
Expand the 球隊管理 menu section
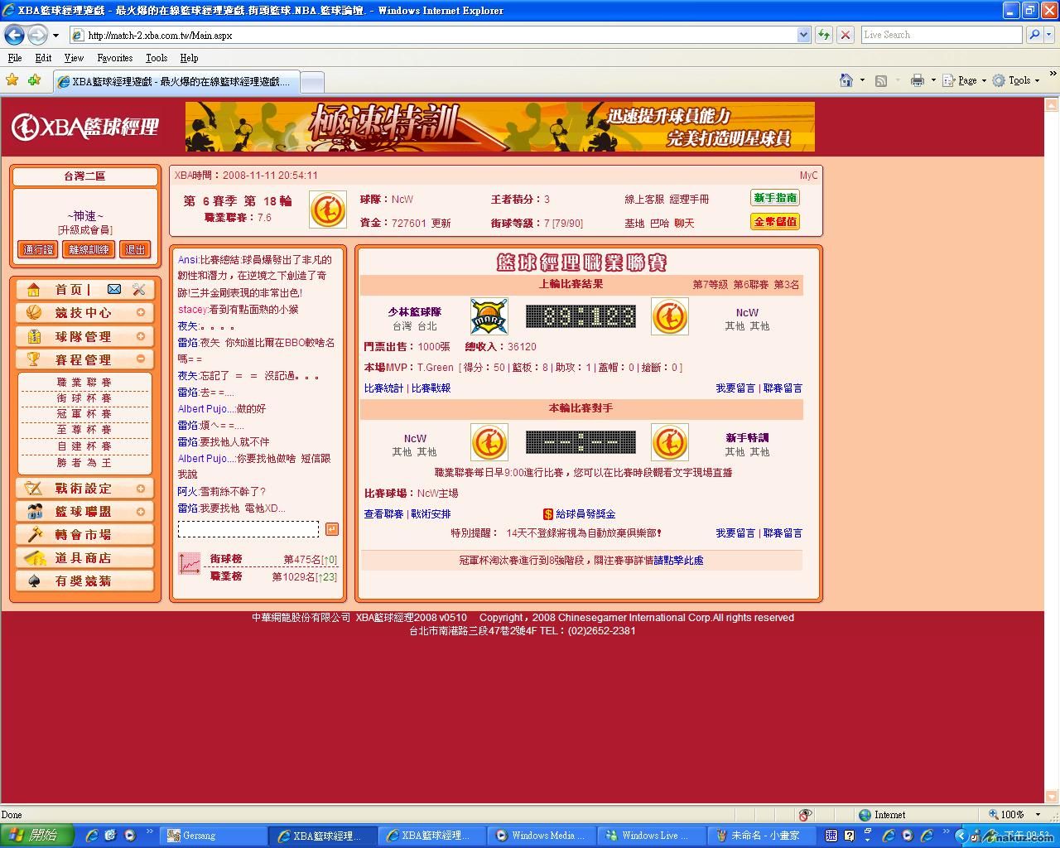(141, 336)
